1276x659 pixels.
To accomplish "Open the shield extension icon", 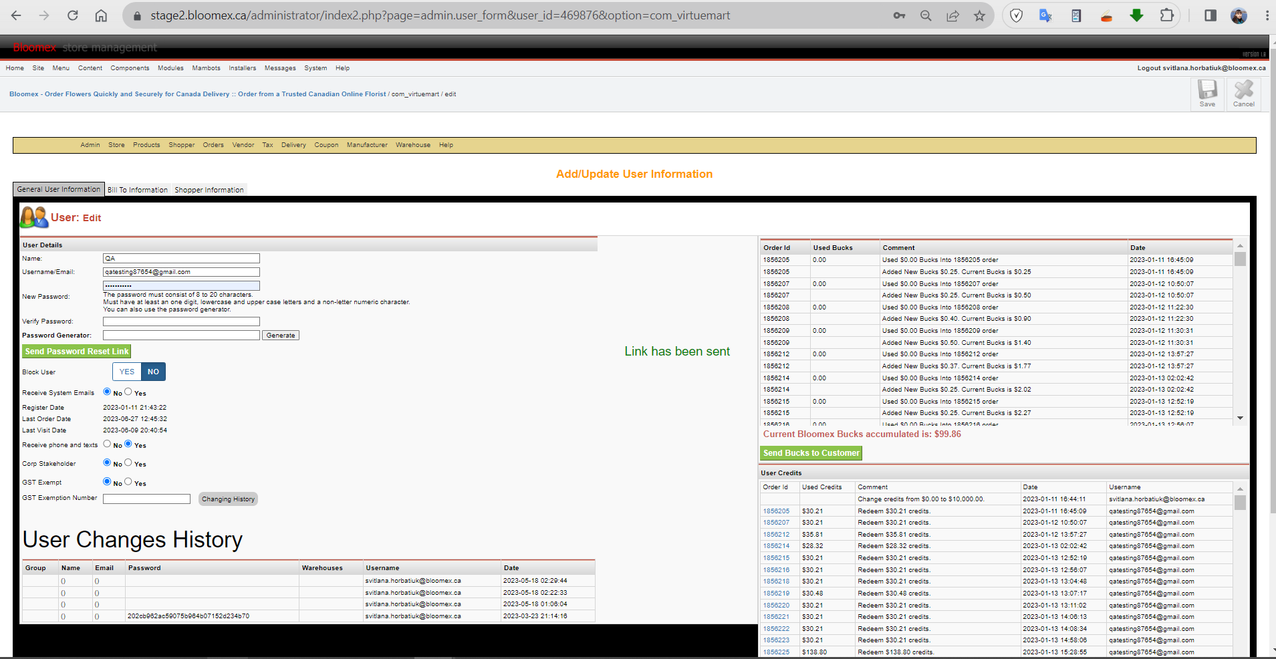I will point(1016,15).
